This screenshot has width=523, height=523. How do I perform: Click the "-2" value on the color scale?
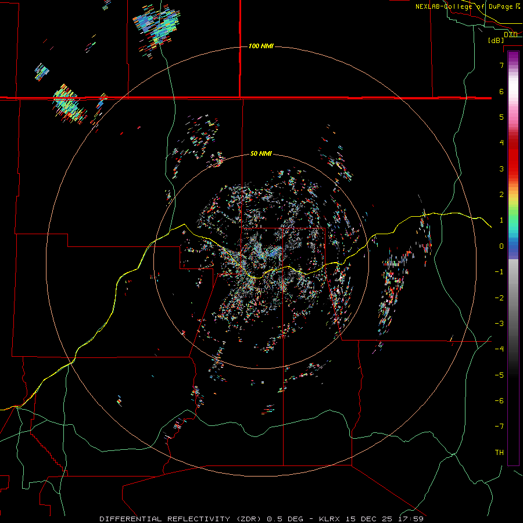click(x=499, y=298)
